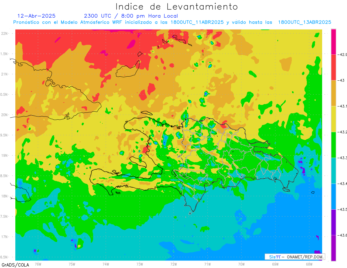Click the 7.5N latitude label
Viewport: 347px width, 268px height.
(x=4, y=217)
